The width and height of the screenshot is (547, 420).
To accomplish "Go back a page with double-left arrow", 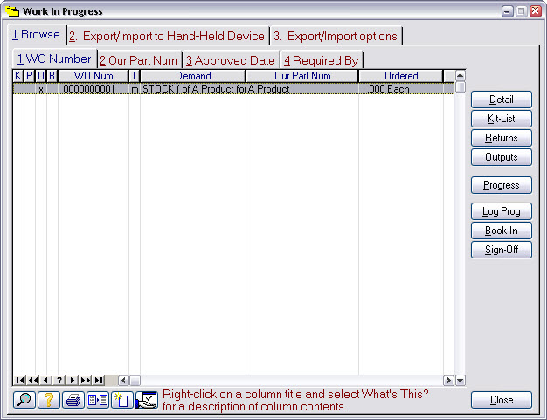I will point(33,380).
